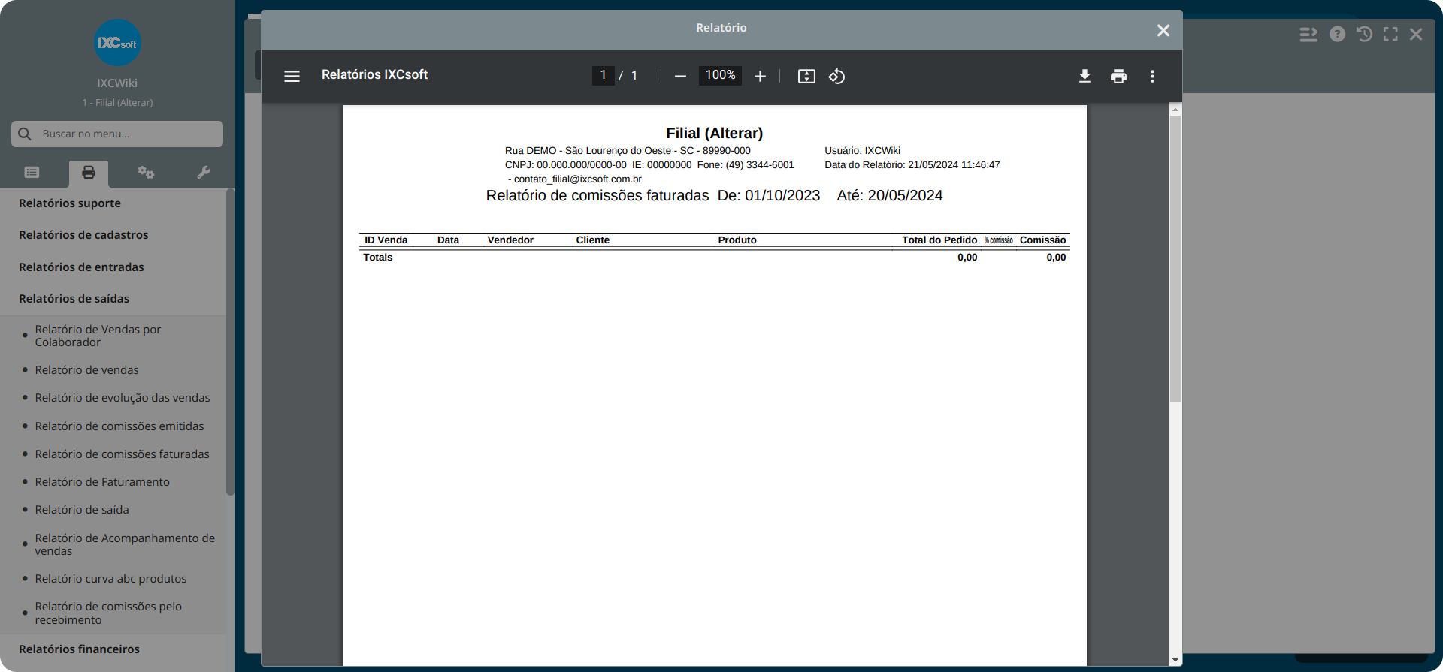Click the fit to page icon
The image size is (1443, 672).
coord(806,76)
